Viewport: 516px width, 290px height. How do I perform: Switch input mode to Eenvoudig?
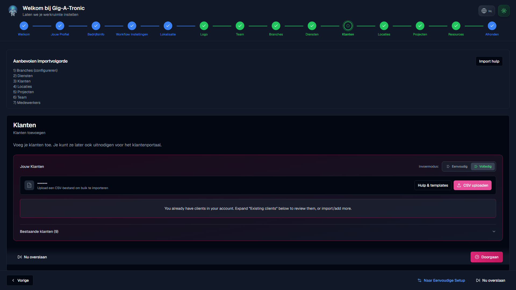click(457, 166)
